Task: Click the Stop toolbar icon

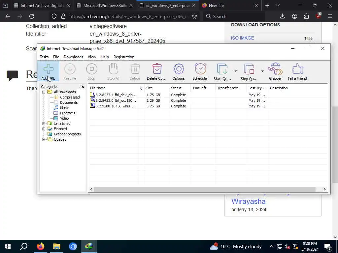Action: pyautogui.click(x=92, y=71)
